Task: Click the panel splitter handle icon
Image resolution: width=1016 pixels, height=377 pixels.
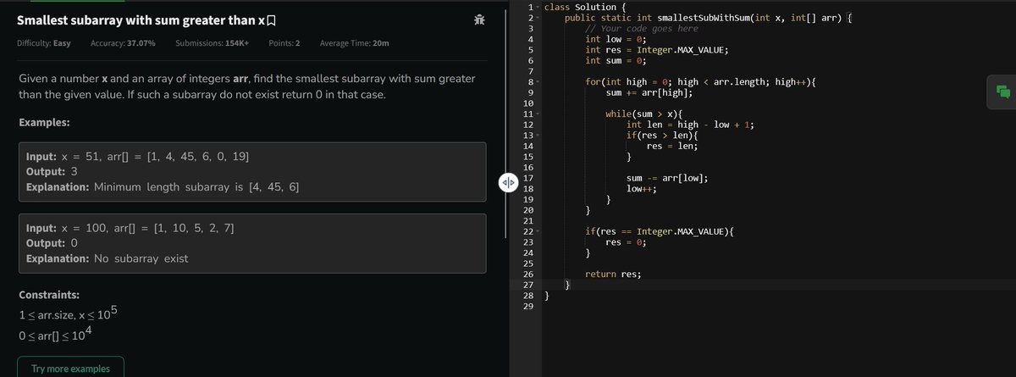Action: (x=508, y=183)
